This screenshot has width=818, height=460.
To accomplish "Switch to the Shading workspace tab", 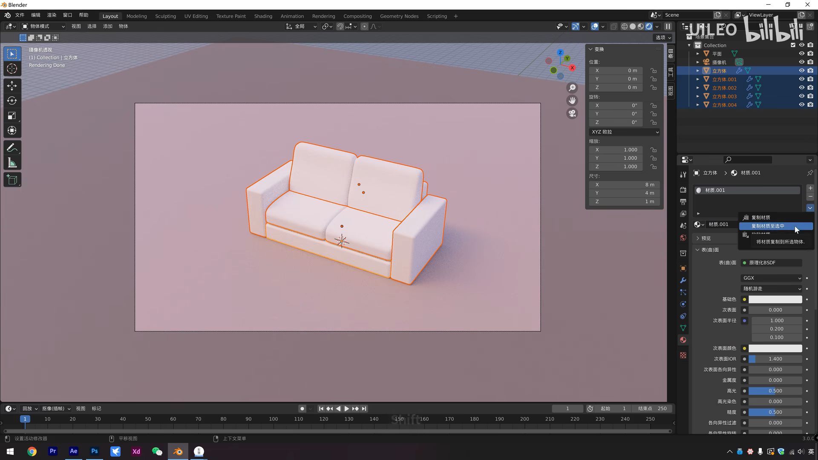I will (x=263, y=16).
